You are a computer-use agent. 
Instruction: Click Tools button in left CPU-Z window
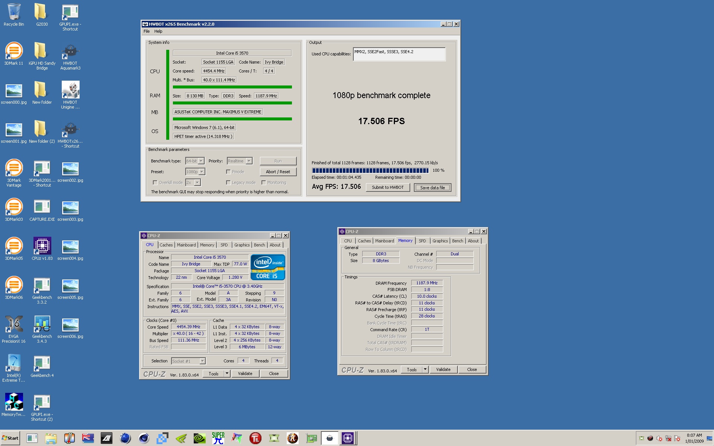(x=213, y=374)
